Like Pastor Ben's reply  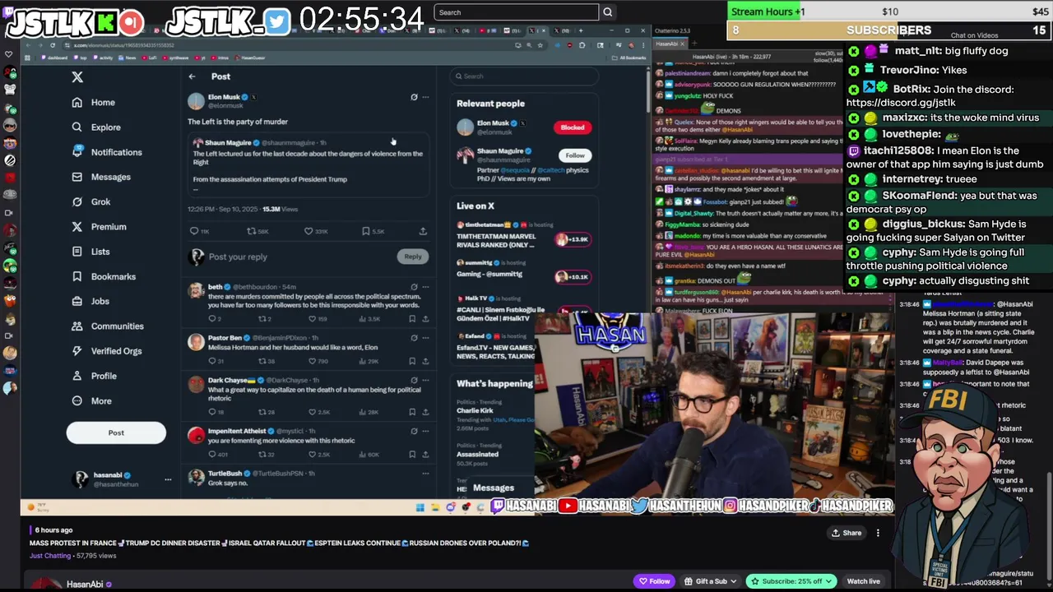(x=313, y=361)
